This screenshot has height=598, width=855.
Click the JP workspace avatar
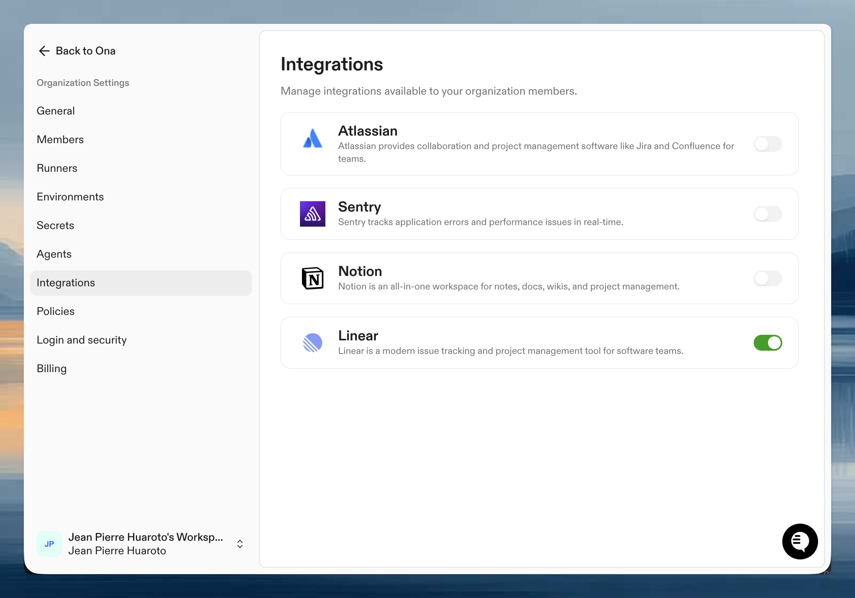click(49, 544)
